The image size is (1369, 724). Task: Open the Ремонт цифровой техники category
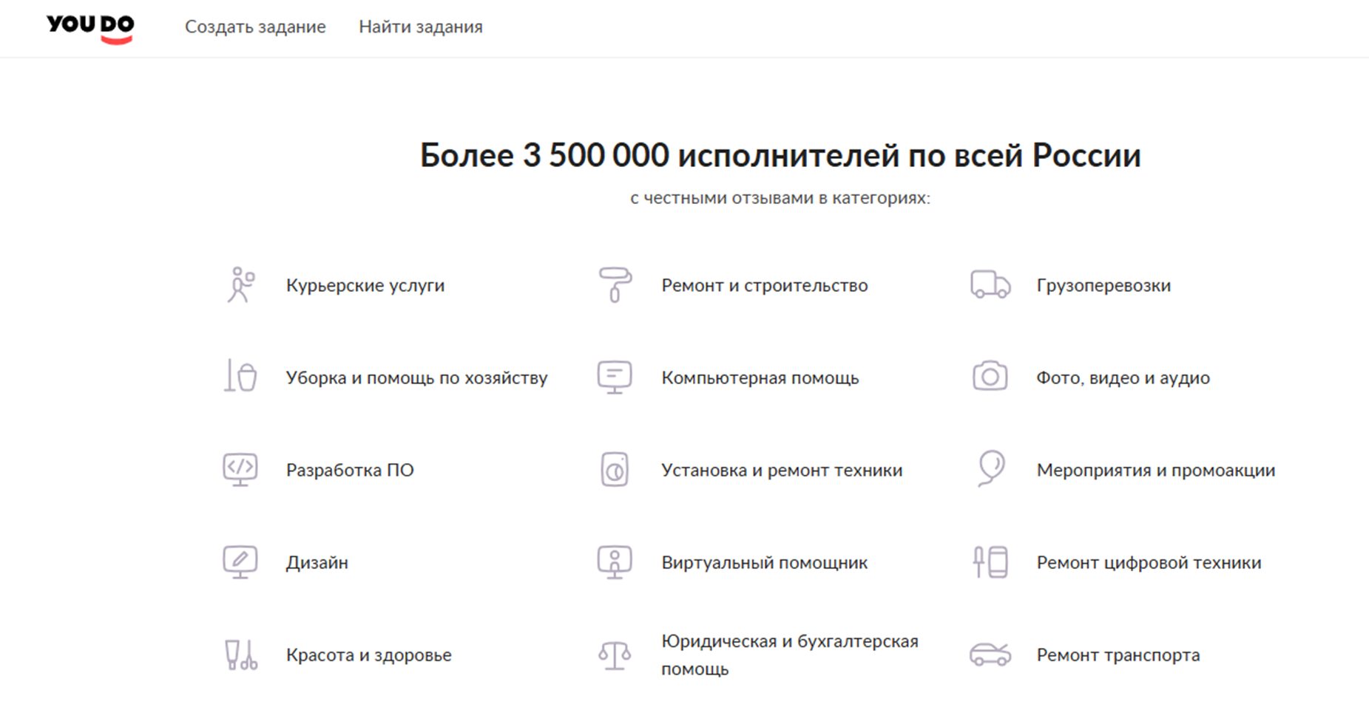1149,562
